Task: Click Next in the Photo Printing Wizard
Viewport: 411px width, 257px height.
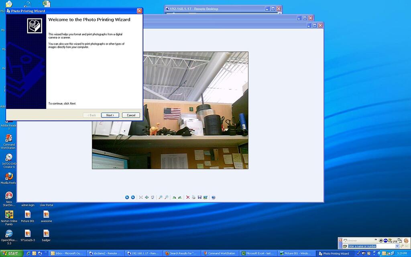Action: point(110,115)
